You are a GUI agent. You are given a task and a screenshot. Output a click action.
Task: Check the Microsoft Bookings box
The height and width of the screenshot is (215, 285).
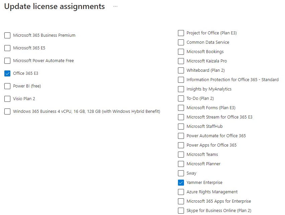(x=181, y=51)
